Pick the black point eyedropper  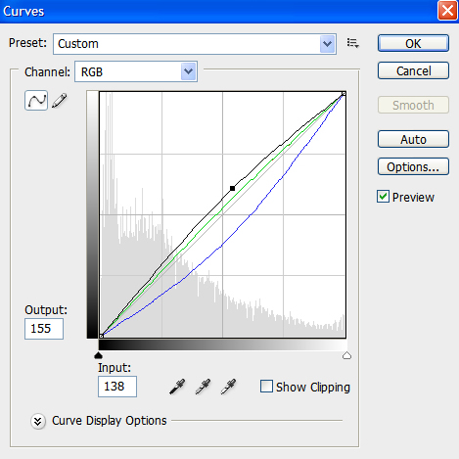click(177, 387)
